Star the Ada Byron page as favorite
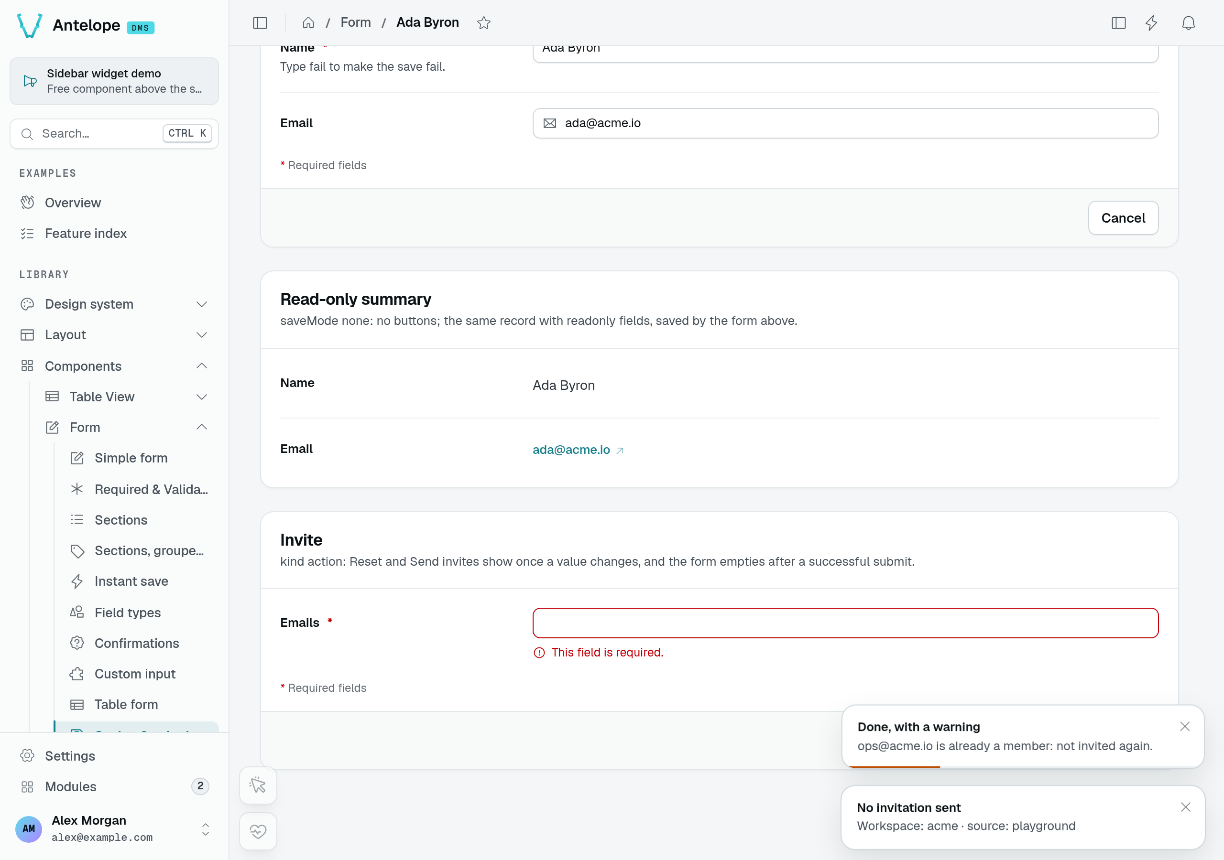This screenshot has height=860, width=1224. click(x=483, y=23)
